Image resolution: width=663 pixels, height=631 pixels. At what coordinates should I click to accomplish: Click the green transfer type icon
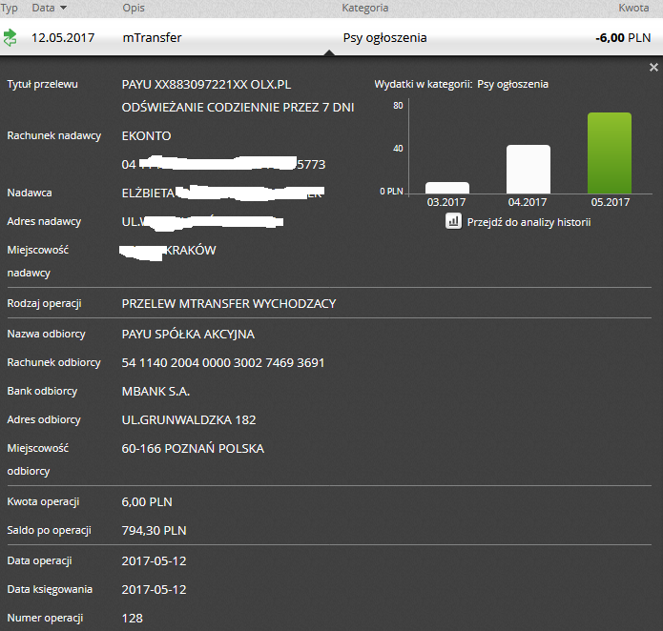click(10, 37)
